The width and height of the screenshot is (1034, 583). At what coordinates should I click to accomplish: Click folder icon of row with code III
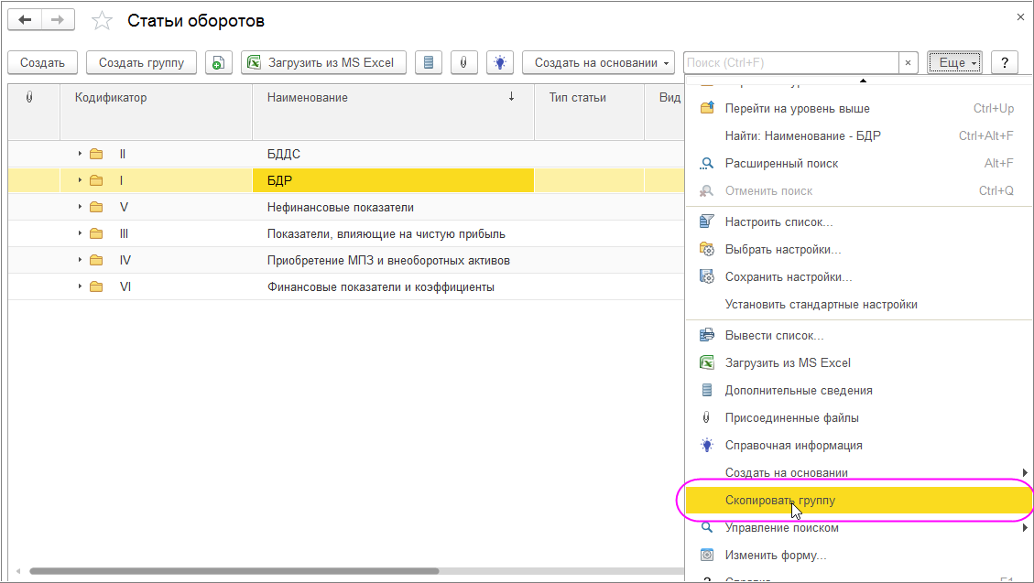click(x=96, y=234)
